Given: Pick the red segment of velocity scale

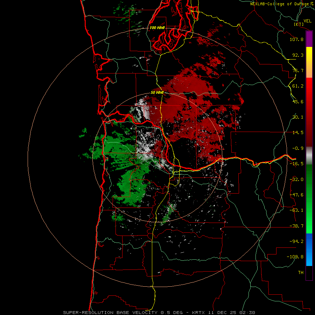Looking at the screenshot, I should point(309,112).
